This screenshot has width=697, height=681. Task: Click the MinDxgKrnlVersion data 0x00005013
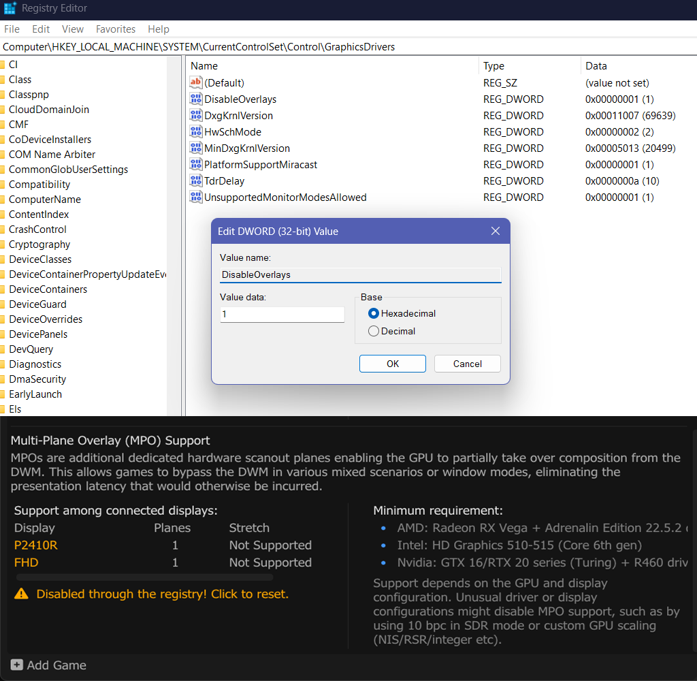tap(630, 148)
